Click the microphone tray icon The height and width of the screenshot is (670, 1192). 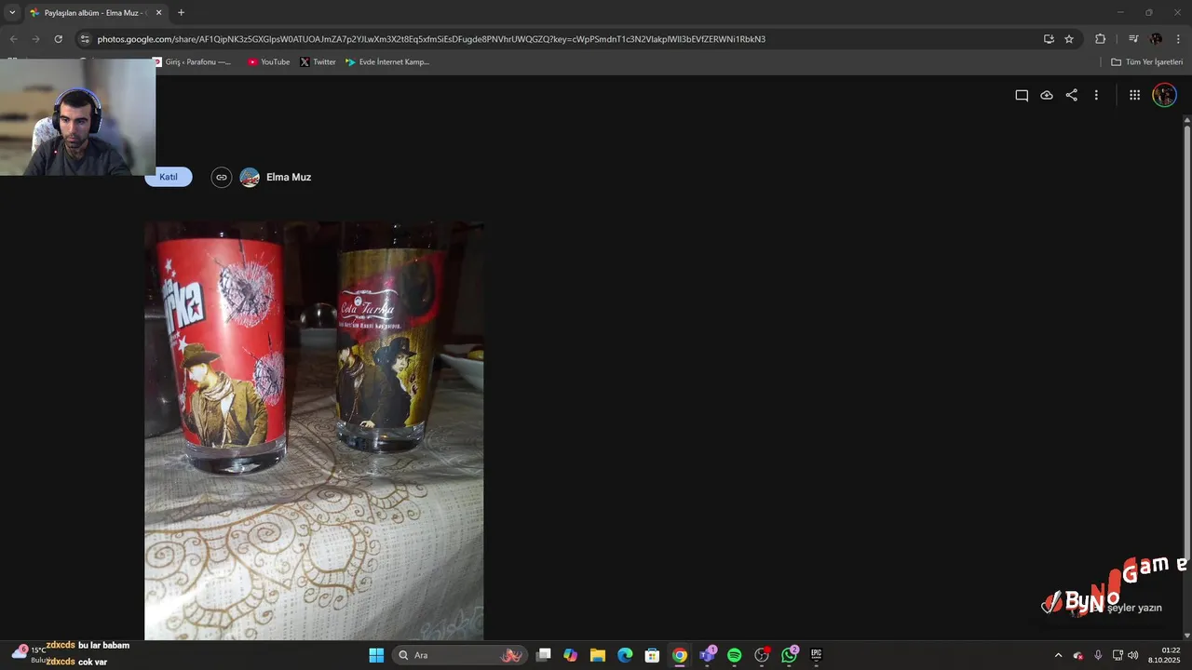click(x=1098, y=655)
